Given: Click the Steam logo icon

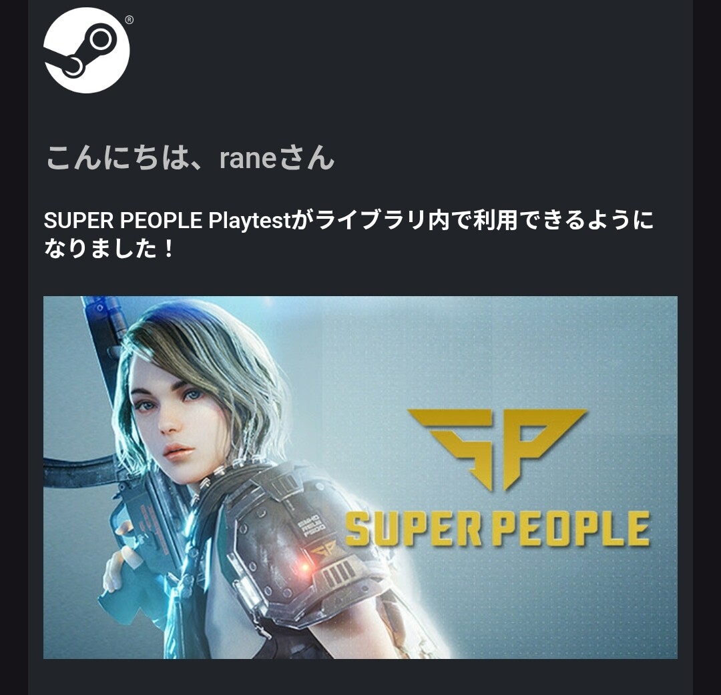Looking at the screenshot, I should (x=86, y=50).
